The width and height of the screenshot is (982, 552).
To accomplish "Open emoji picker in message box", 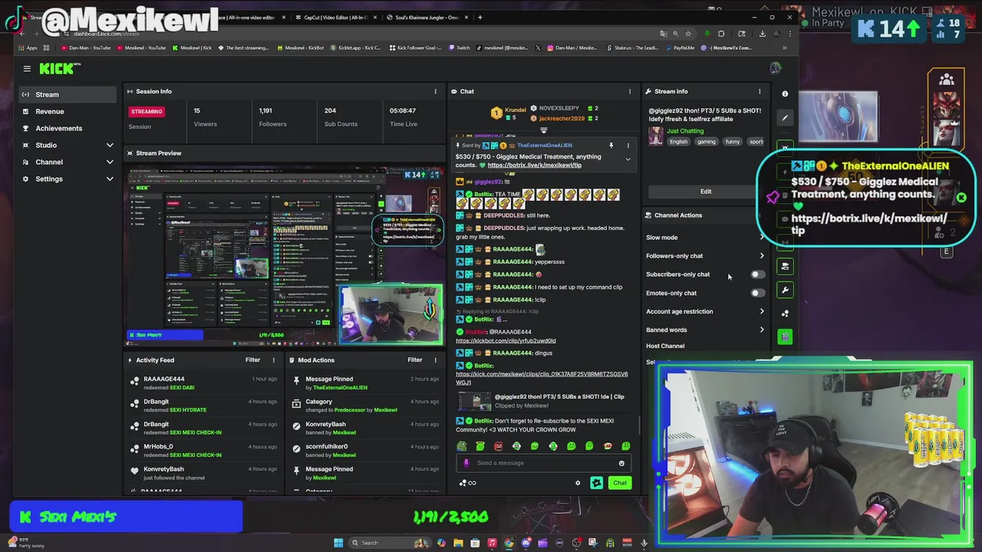I will pos(621,463).
